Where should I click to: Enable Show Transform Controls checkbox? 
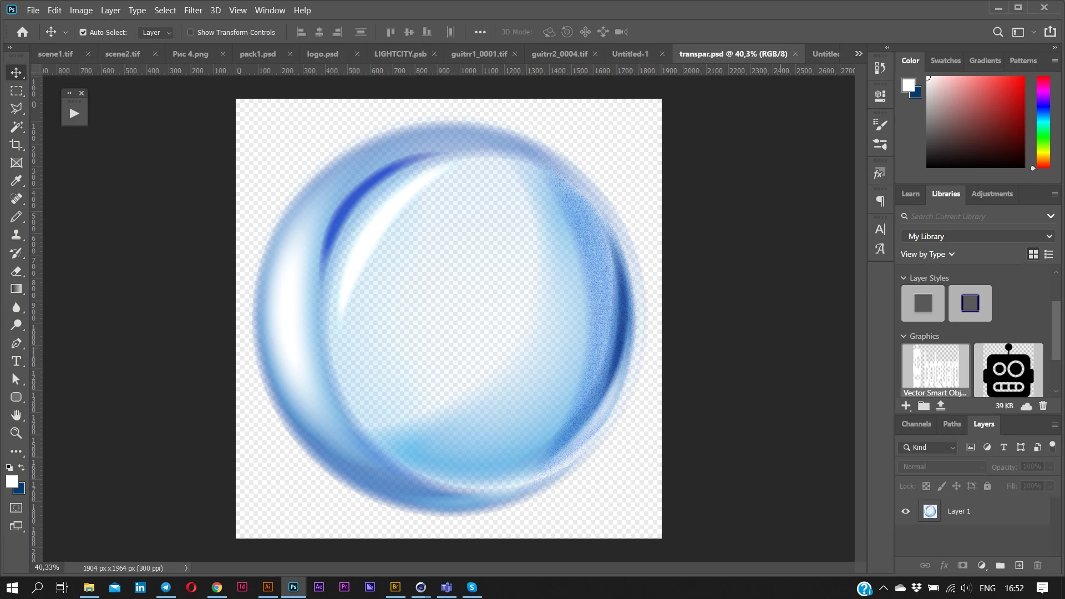(191, 32)
